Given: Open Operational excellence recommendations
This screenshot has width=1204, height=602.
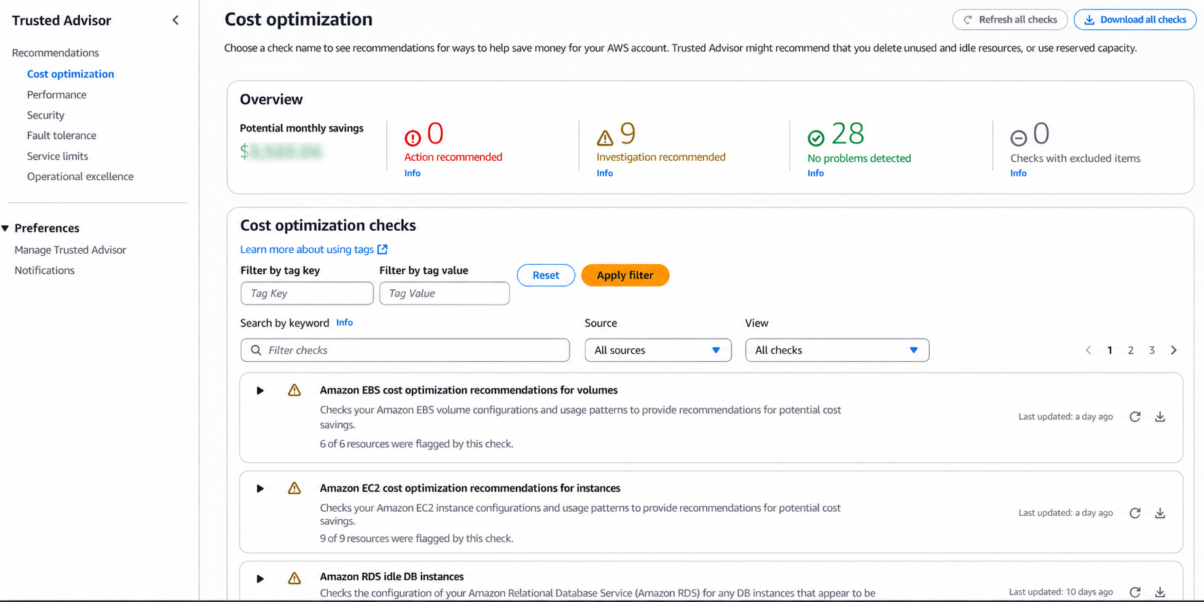Looking at the screenshot, I should [80, 176].
